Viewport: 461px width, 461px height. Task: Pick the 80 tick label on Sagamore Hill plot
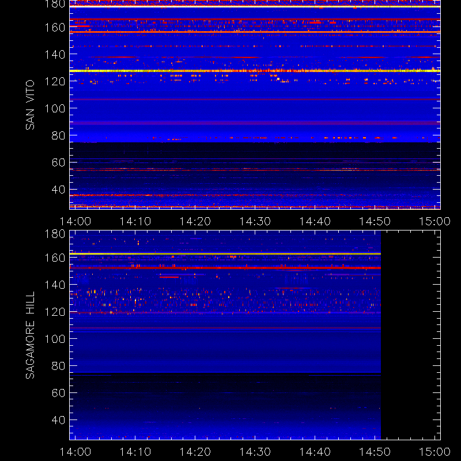tap(58, 366)
